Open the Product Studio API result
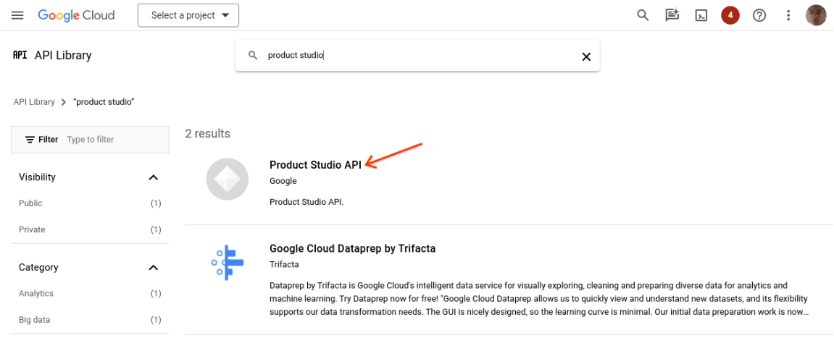The width and height of the screenshot is (834, 351). [315, 165]
